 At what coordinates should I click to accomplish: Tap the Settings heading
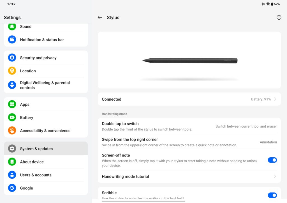12,17
